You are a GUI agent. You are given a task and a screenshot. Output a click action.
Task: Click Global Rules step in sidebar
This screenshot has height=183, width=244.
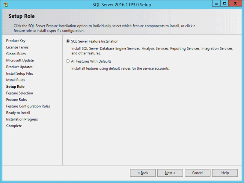click(16, 54)
